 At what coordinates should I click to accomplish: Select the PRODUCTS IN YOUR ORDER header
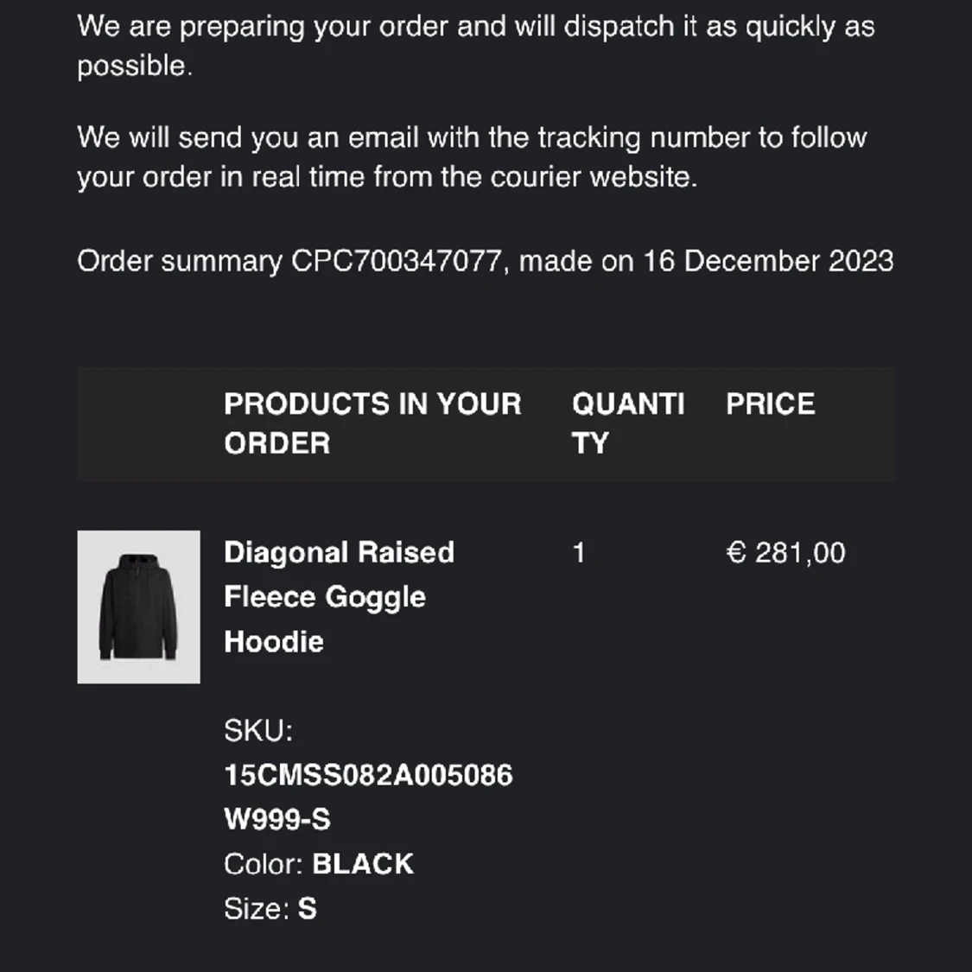(372, 423)
